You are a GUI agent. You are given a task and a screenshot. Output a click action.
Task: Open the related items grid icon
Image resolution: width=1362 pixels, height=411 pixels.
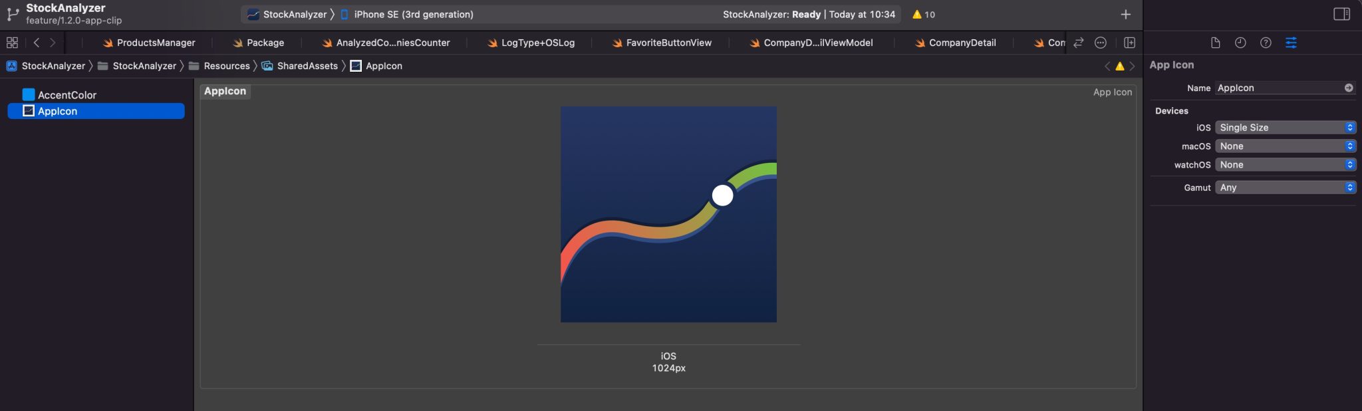[x=12, y=43]
